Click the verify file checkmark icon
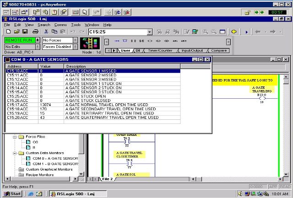The width and height of the screenshot is (293, 198). [187, 32]
